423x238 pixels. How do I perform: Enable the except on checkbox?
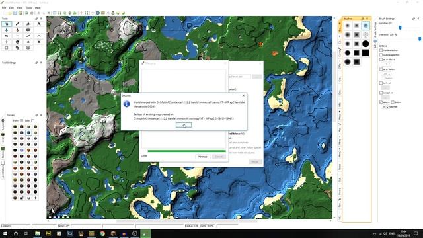381,93
